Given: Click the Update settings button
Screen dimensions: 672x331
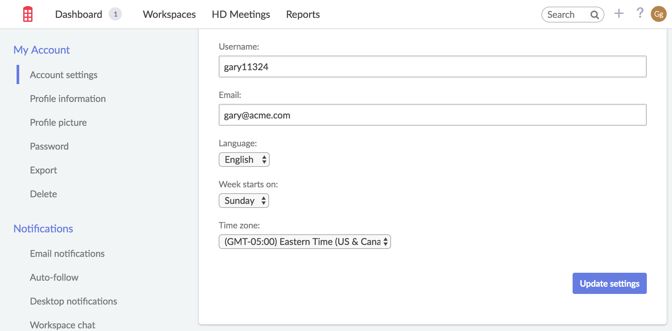Looking at the screenshot, I should click(610, 283).
